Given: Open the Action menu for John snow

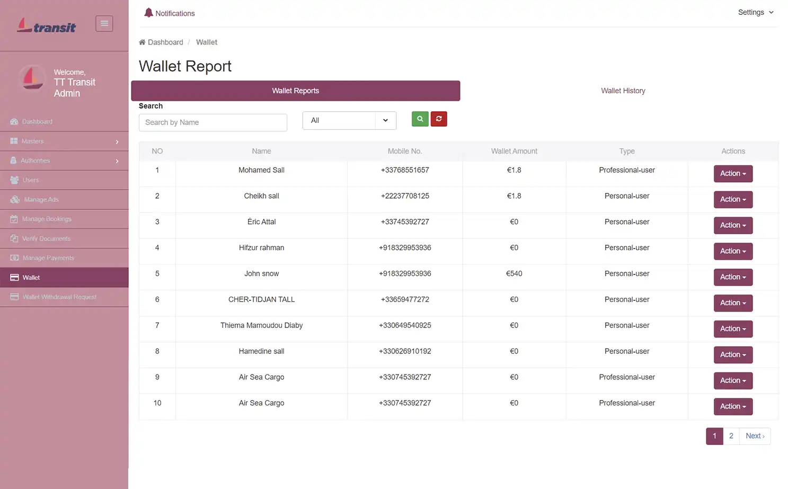Looking at the screenshot, I should tap(733, 277).
